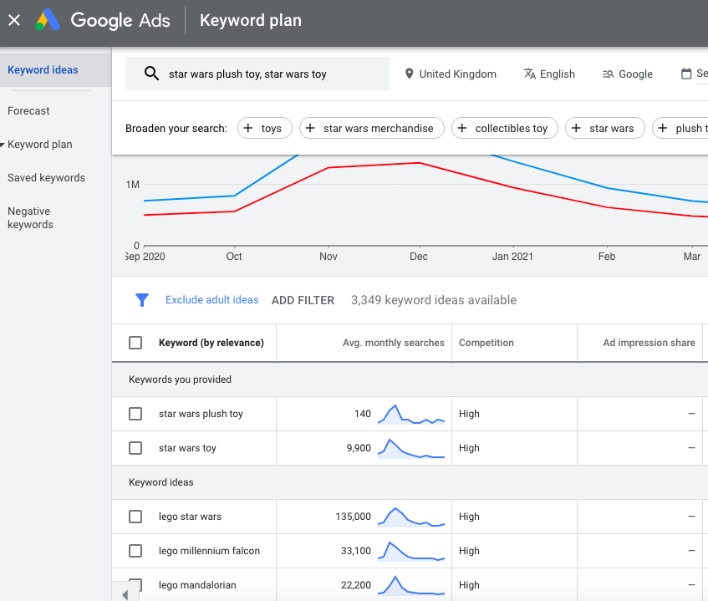Viewport: 708px width, 601px height.
Task: Click the blue filter funnel icon
Action: tap(142, 300)
